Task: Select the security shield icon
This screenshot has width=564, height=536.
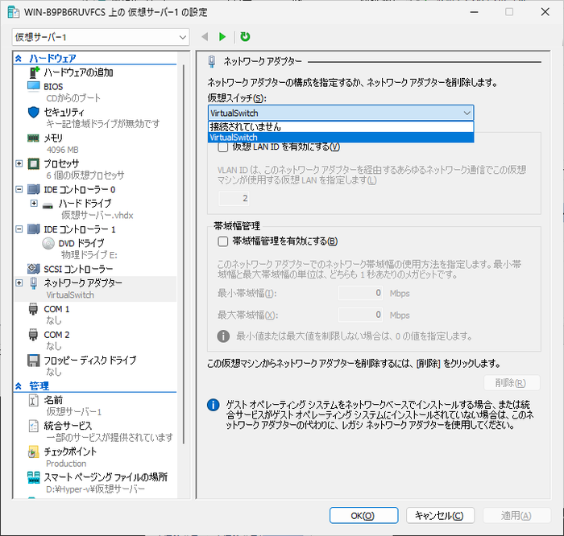Action: [34, 112]
